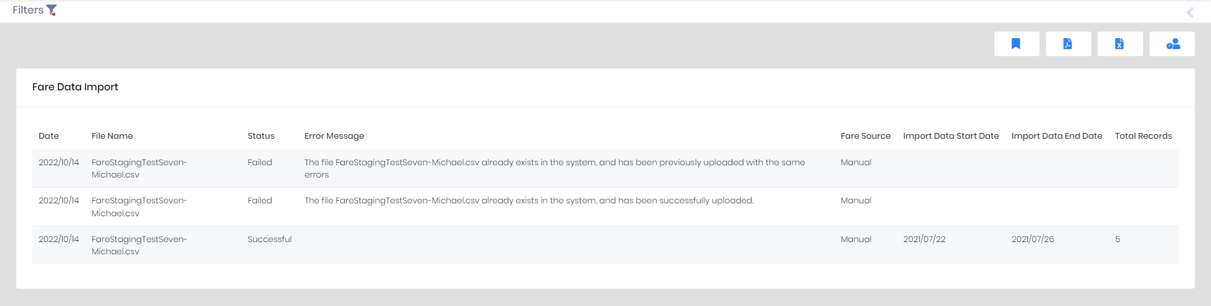Collapse panel with left chevron arrow
This screenshot has height=306, width=1211.
coord(1190,12)
